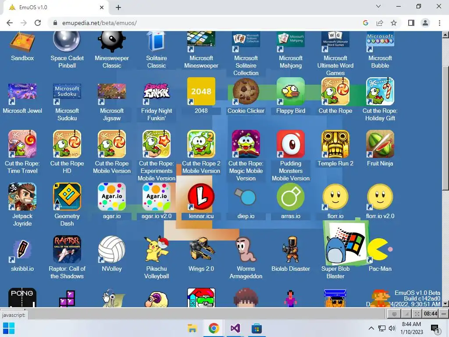The image size is (449, 337).
Task: Launch Worms Armageddon
Action: (x=246, y=249)
